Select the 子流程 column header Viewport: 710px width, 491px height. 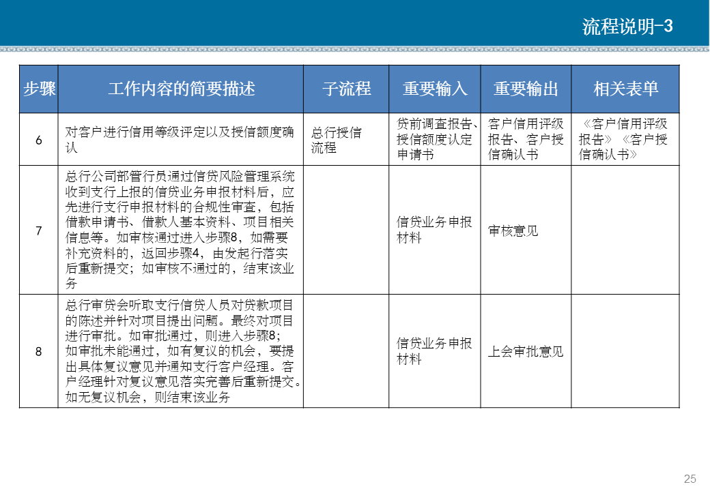346,89
